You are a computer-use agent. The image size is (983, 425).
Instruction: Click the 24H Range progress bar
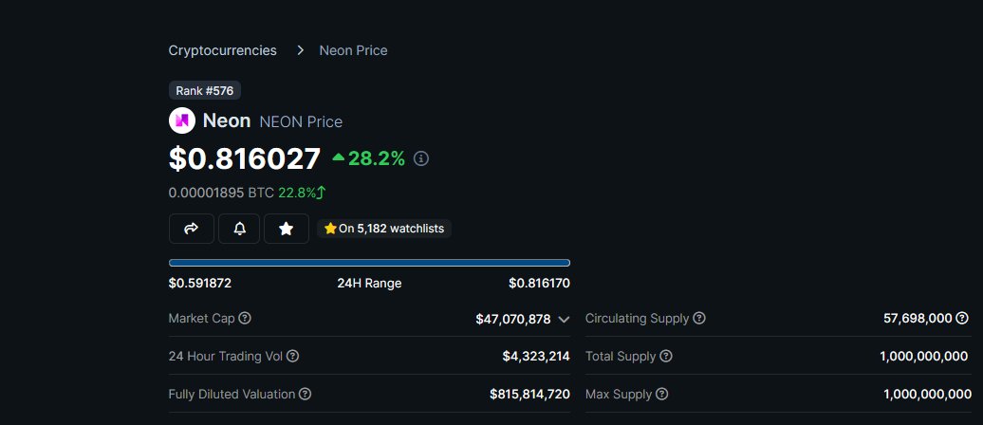tap(369, 263)
